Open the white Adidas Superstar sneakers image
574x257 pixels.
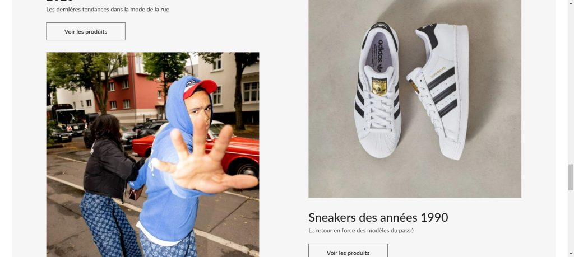point(415,99)
